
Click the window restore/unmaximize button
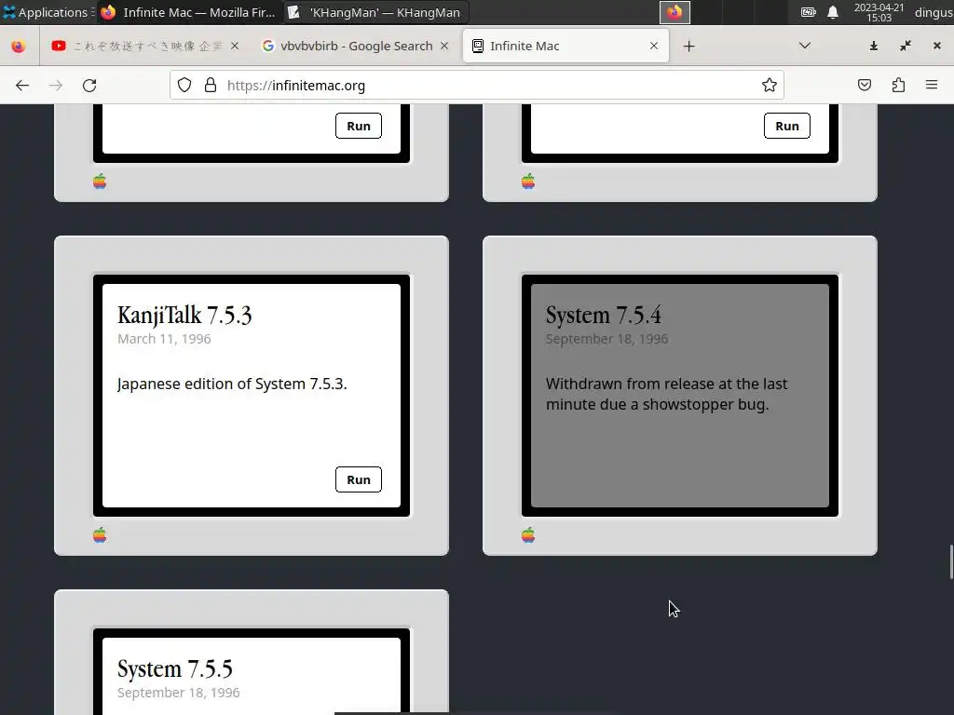tap(906, 46)
